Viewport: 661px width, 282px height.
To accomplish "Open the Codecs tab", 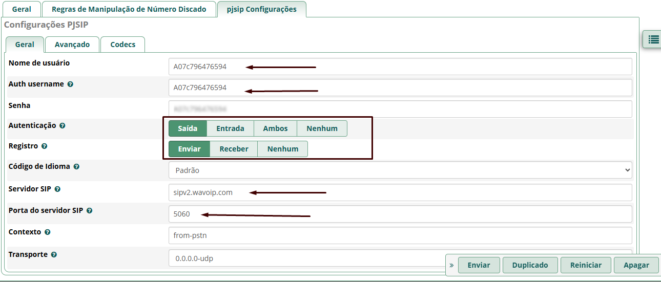I will [123, 45].
